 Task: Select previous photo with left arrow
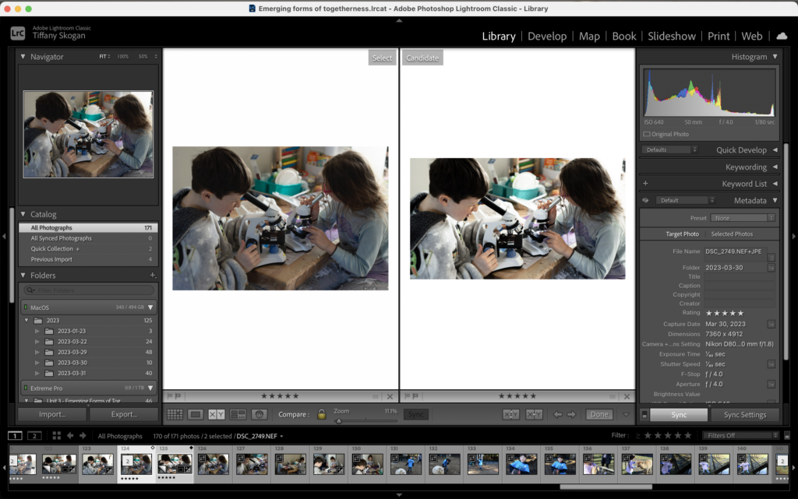(x=558, y=415)
